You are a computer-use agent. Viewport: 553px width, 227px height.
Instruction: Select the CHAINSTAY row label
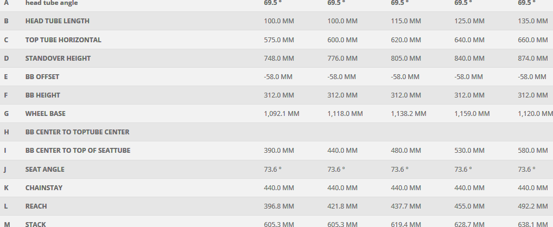[x=43, y=188]
